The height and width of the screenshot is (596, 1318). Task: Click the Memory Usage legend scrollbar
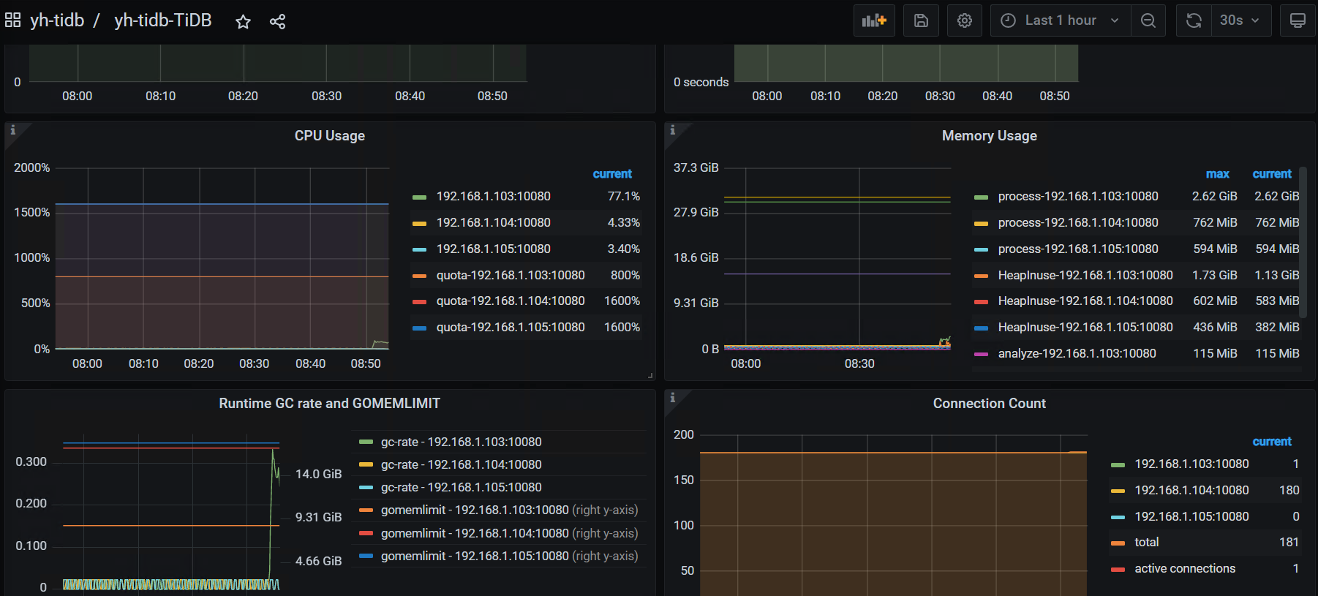tap(1303, 241)
